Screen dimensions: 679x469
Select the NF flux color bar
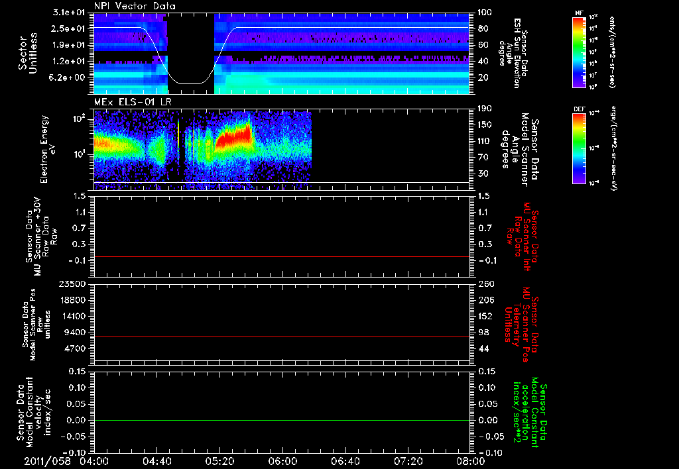[580, 52]
